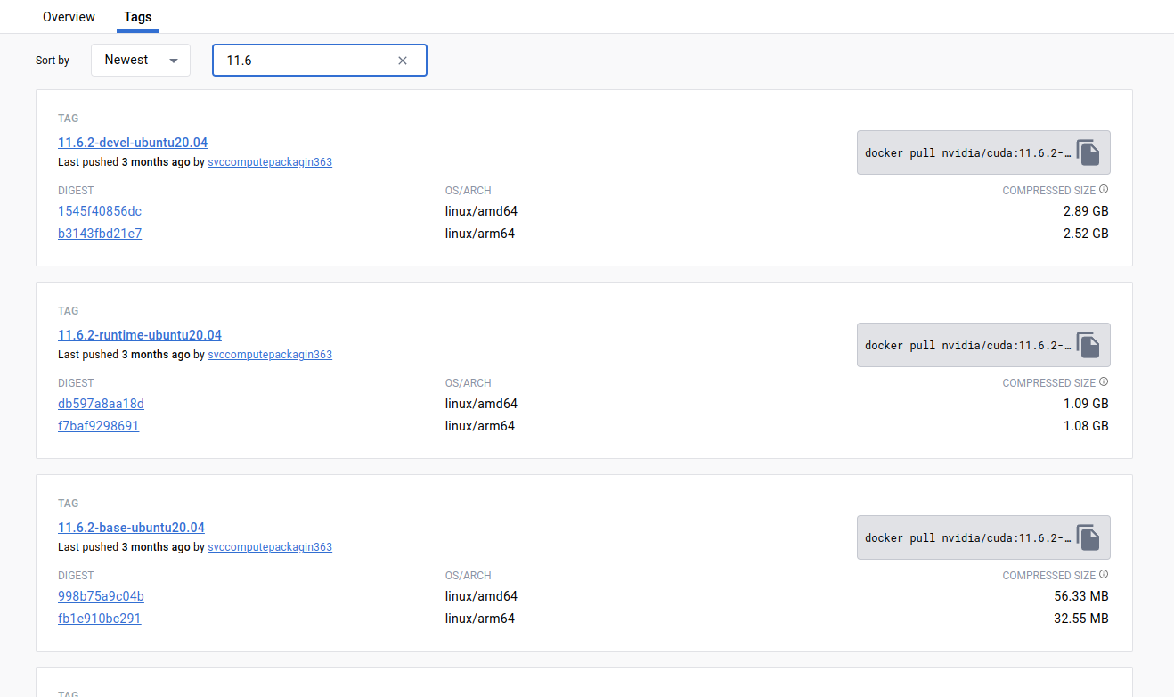Clear the 11.6 filter with the X icon
Screen dimensions: 1174x697
pyautogui.click(x=403, y=61)
